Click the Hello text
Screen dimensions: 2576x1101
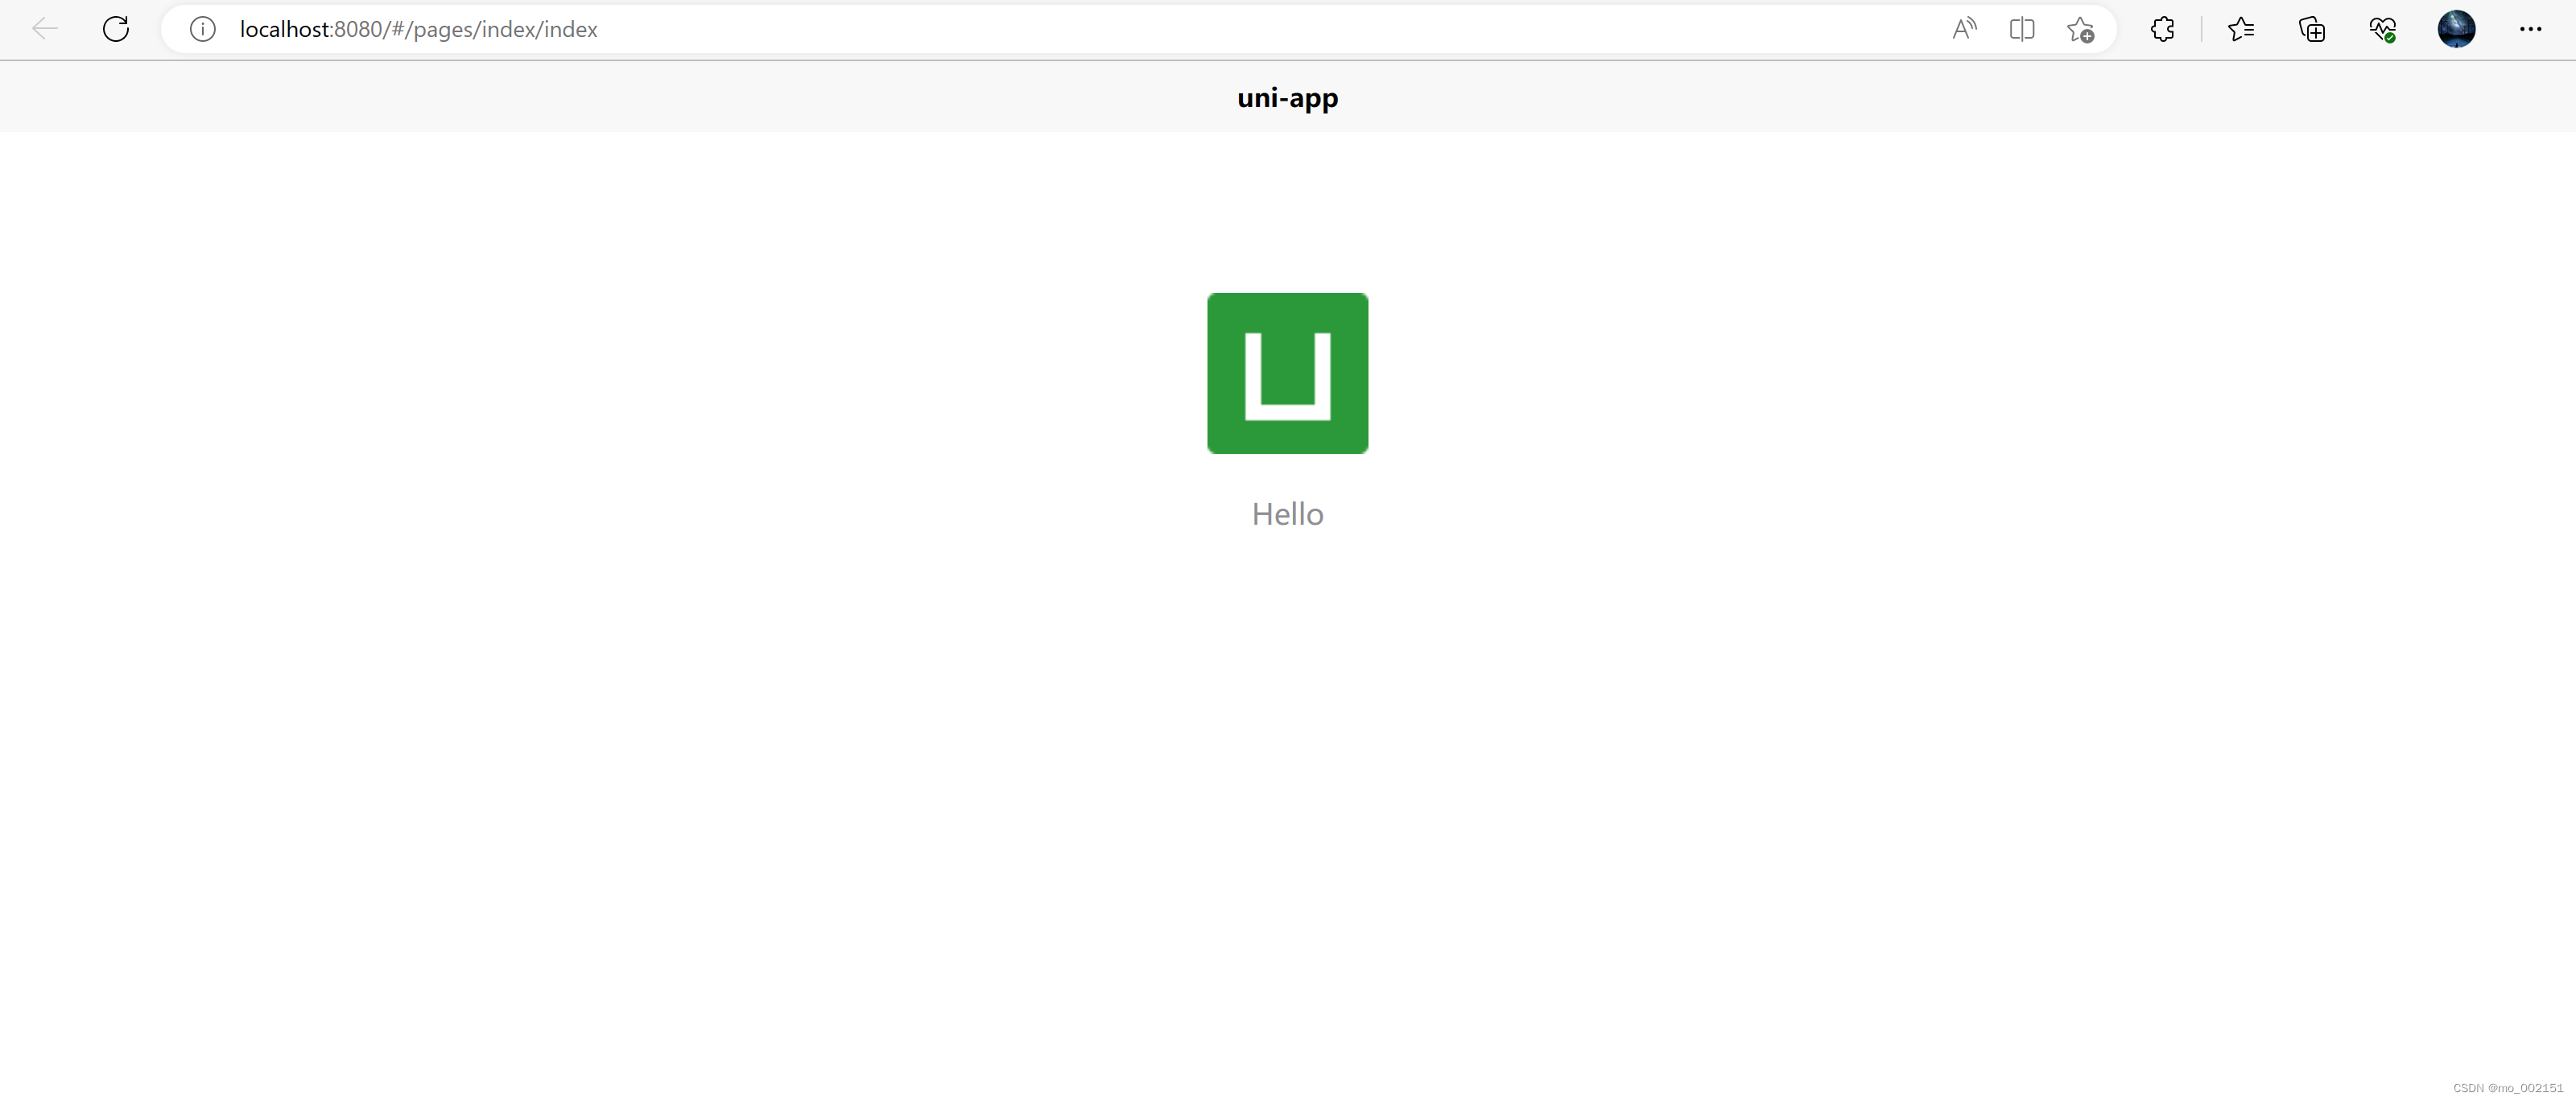click(1287, 514)
